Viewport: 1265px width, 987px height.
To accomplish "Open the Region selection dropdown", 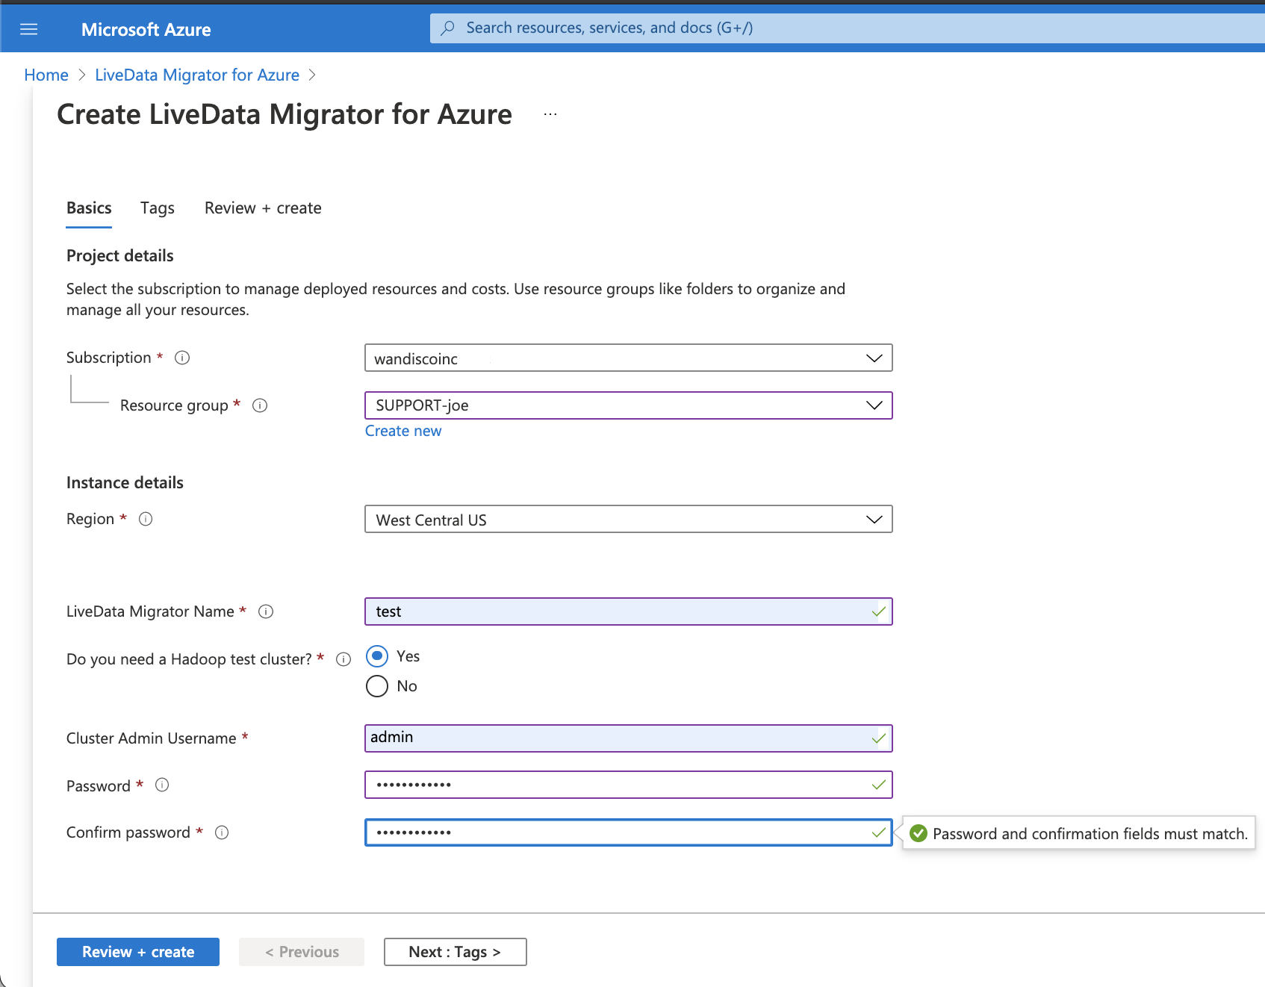I will pyautogui.click(x=874, y=519).
